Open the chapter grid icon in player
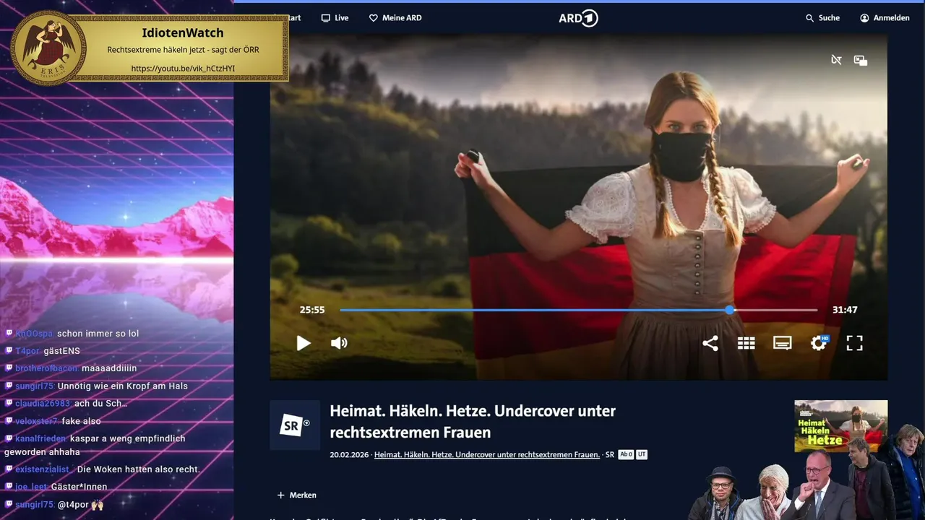 [x=747, y=343]
